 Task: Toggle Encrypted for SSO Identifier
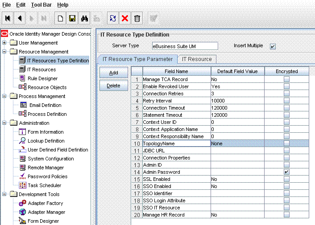287,193
